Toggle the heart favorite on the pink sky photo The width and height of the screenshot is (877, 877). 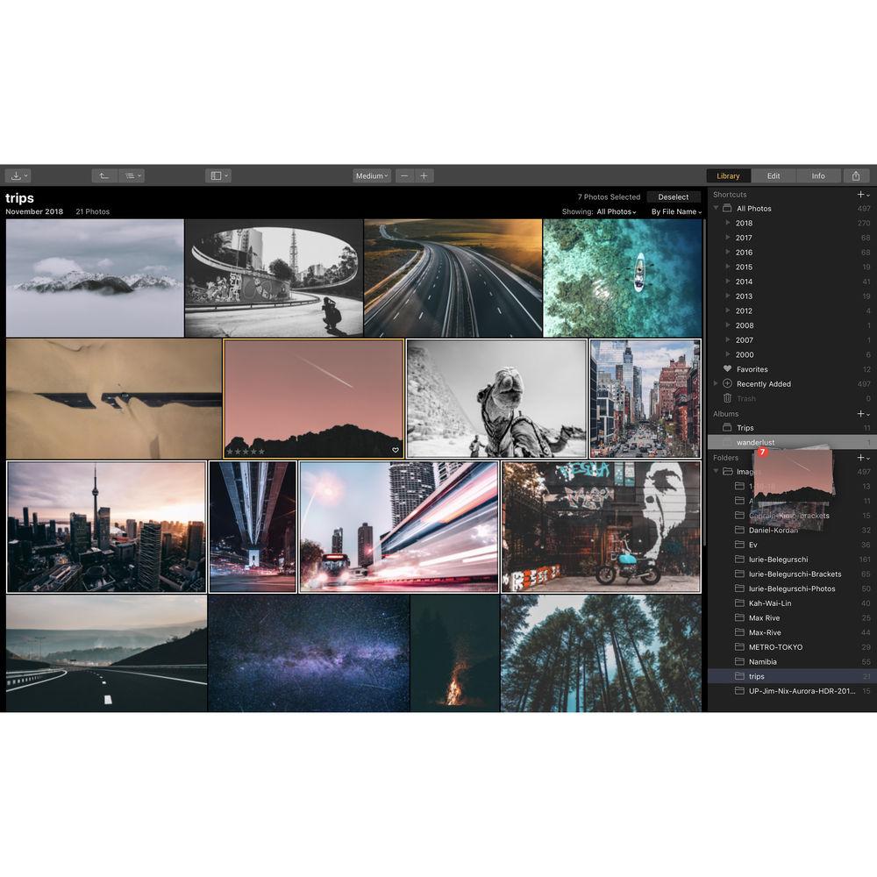pos(395,450)
